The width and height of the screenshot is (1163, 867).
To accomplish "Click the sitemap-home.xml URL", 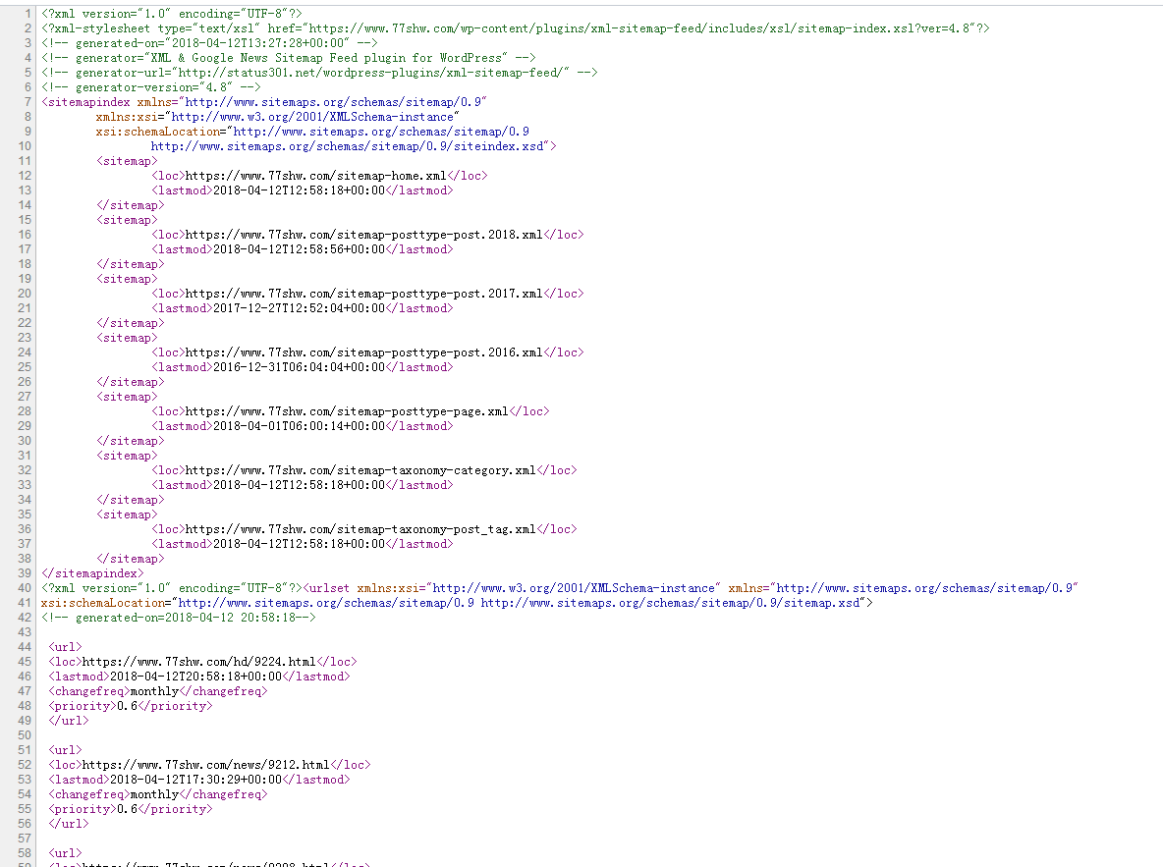I will click(315, 176).
